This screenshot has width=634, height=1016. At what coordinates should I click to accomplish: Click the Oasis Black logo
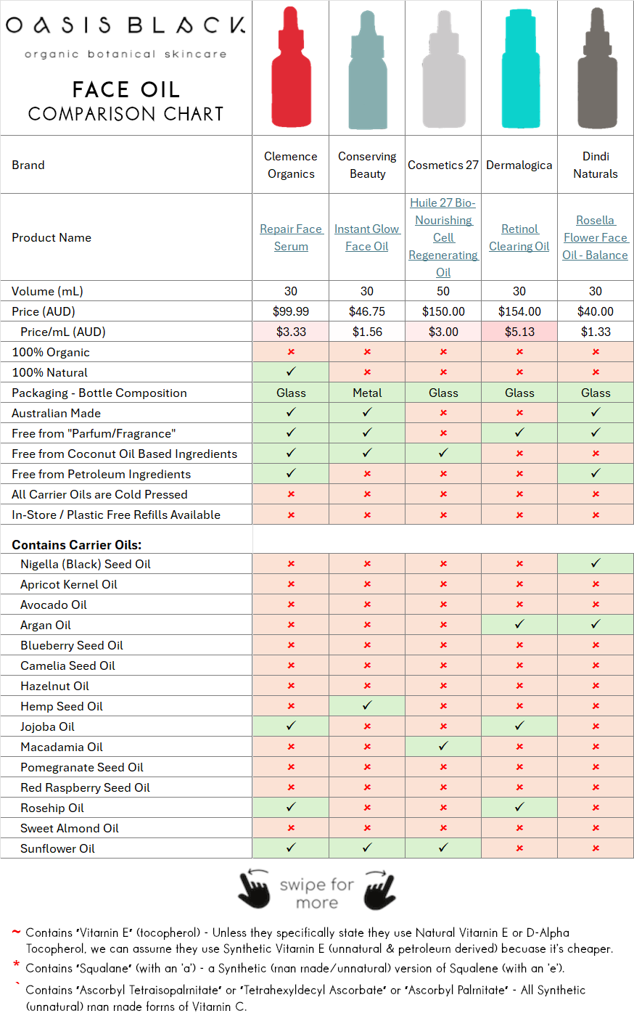pos(125,34)
